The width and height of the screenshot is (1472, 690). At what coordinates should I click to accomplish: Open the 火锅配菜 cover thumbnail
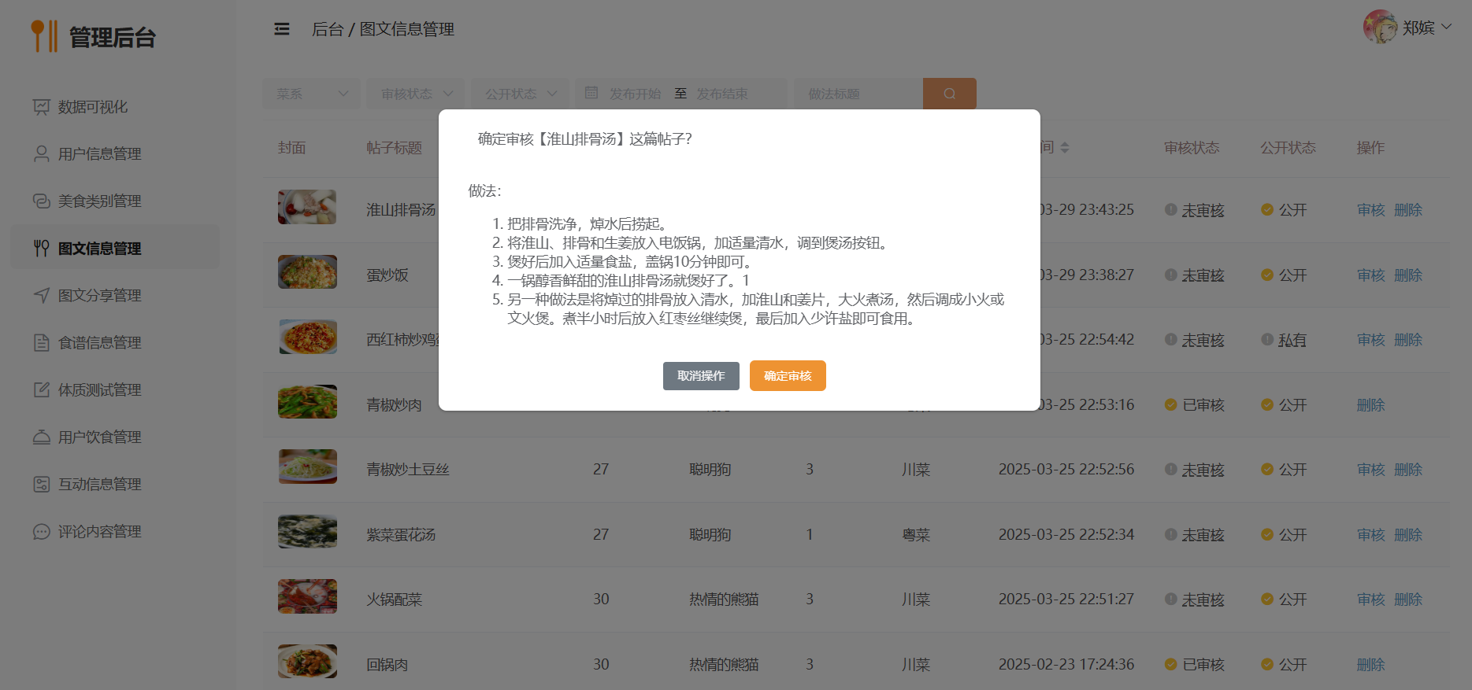307,596
